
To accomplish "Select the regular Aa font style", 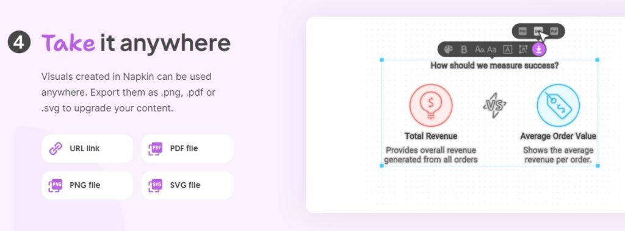I will (492, 49).
